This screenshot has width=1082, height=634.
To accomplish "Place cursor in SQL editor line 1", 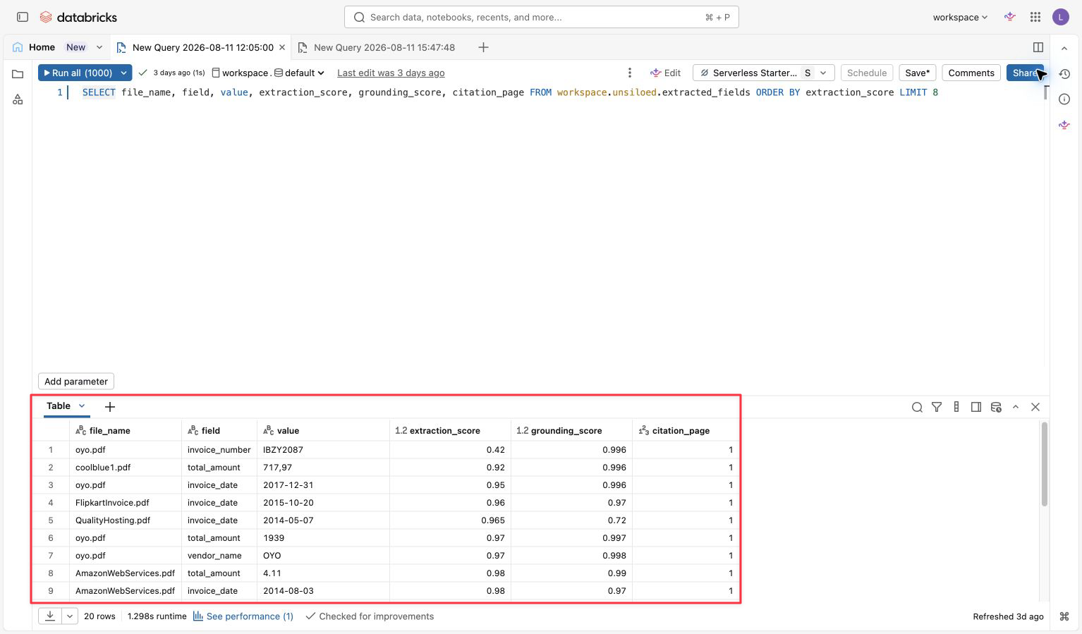I will [x=510, y=92].
